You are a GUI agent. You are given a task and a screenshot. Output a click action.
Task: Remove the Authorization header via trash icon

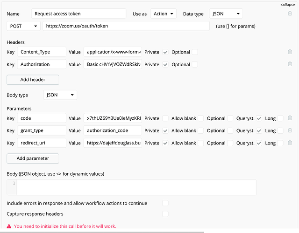click(290, 64)
